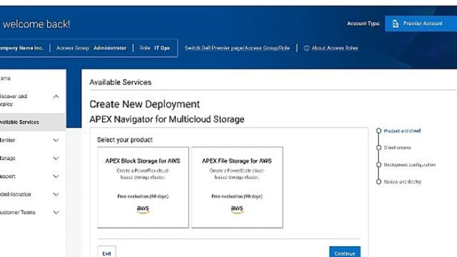Click 'Free evaluation (90 days)' on Block Storage card
Screen dimensions: 457x257
(143, 196)
